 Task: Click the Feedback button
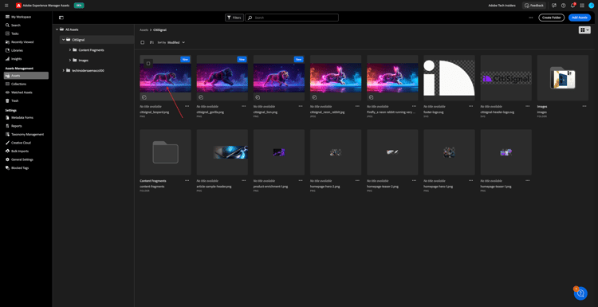[x=534, y=6]
